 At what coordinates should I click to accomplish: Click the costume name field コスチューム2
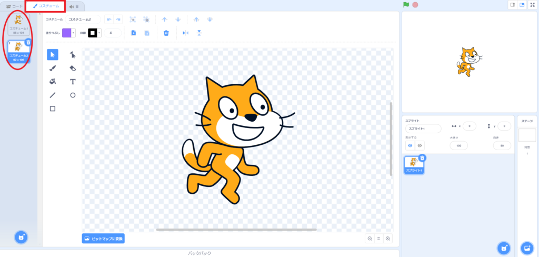(83, 19)
